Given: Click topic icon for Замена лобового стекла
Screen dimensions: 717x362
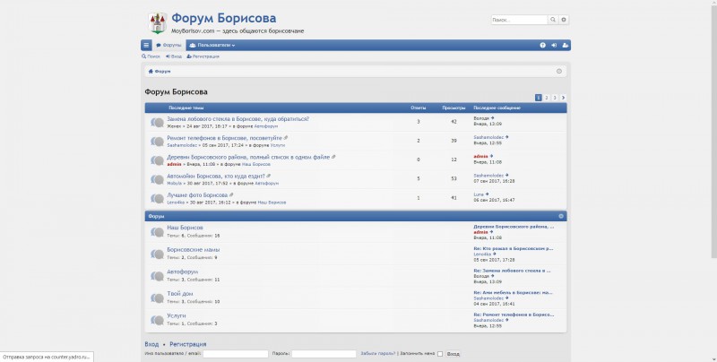Looking at the screenshot, I should (157, 122).
